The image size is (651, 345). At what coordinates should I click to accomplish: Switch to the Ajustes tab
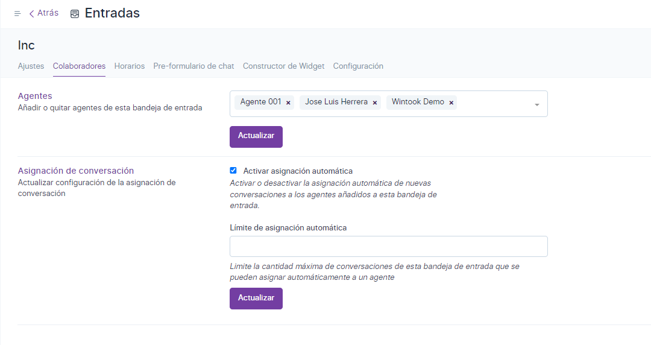coord(31,66)
